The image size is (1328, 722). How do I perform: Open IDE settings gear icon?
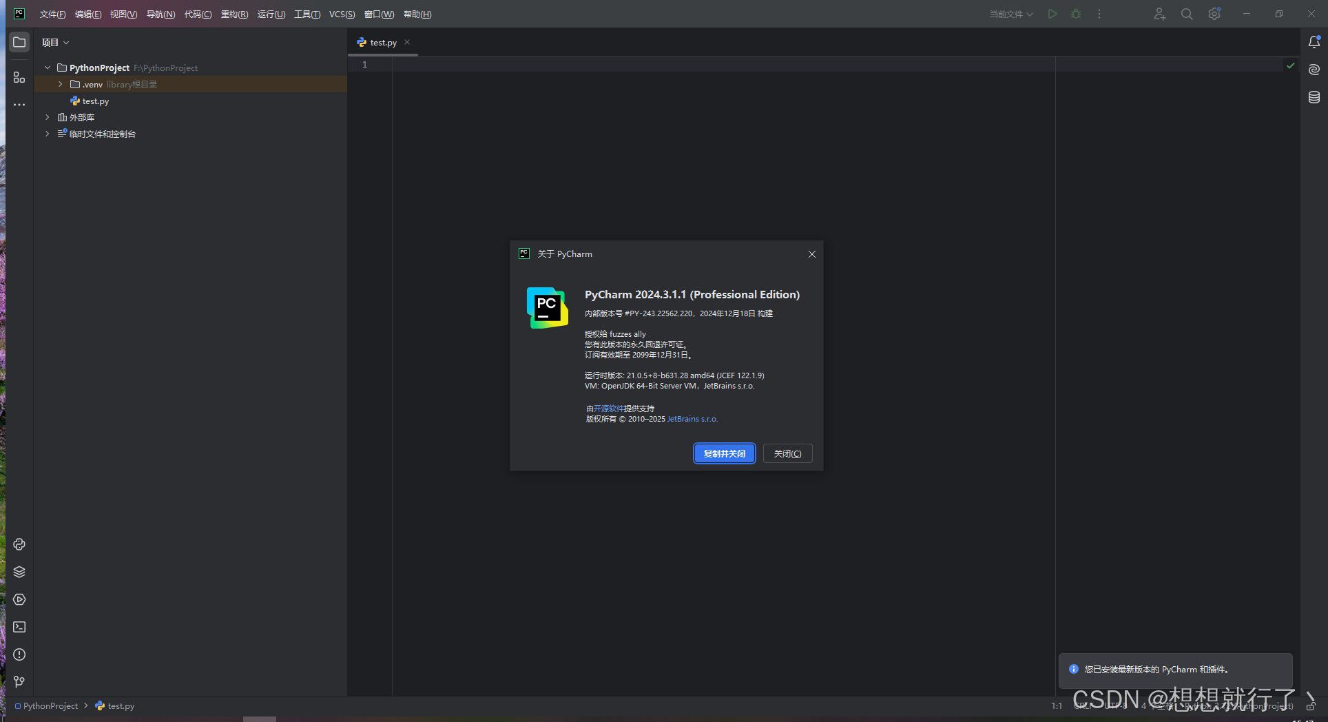point(1214,14)
